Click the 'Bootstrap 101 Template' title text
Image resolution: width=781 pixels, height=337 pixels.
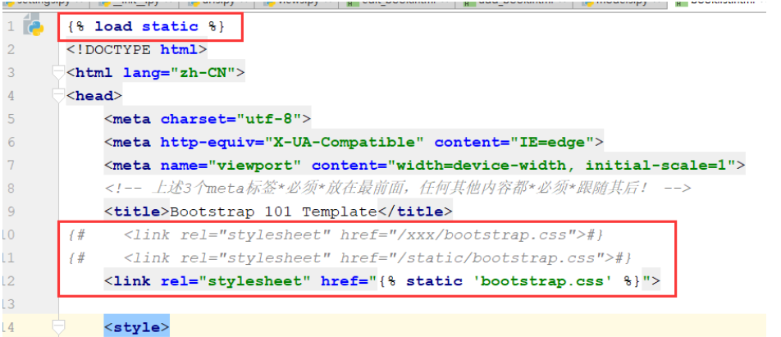click(x=273, y=212)
